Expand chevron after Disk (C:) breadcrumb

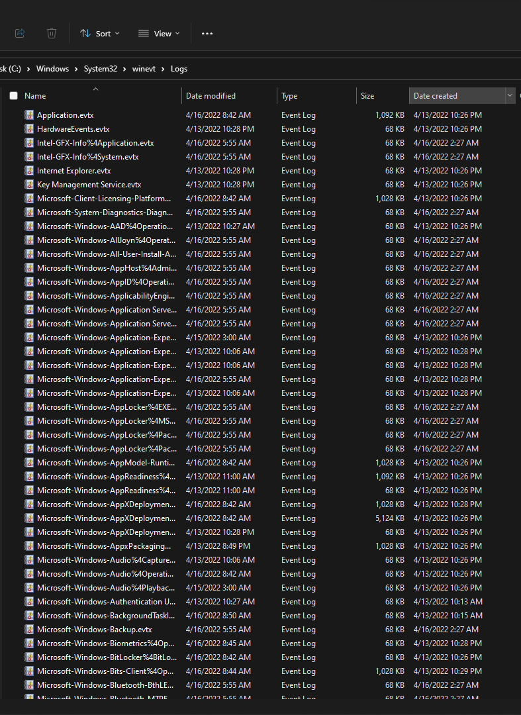pos(28,69)
